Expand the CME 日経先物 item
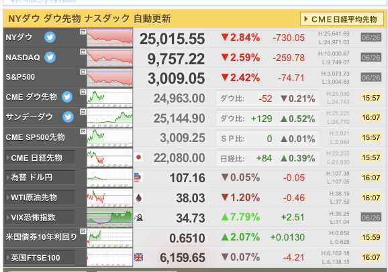This screenshot has width=388, height=272. click(x=40, y=157)
